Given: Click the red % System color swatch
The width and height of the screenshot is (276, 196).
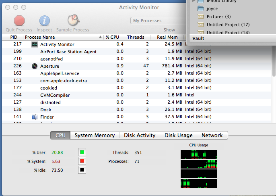Looking at the screenshot, I should coord(82,161).
